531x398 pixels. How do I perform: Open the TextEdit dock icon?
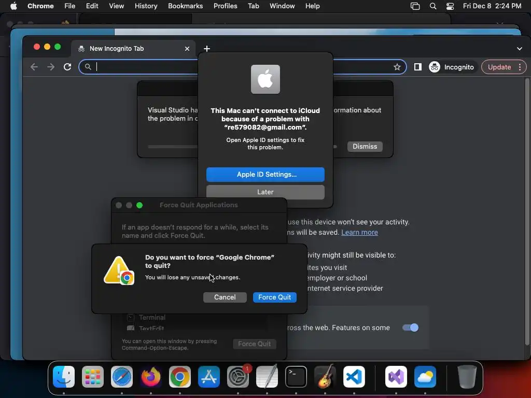[x=267, y=377]
